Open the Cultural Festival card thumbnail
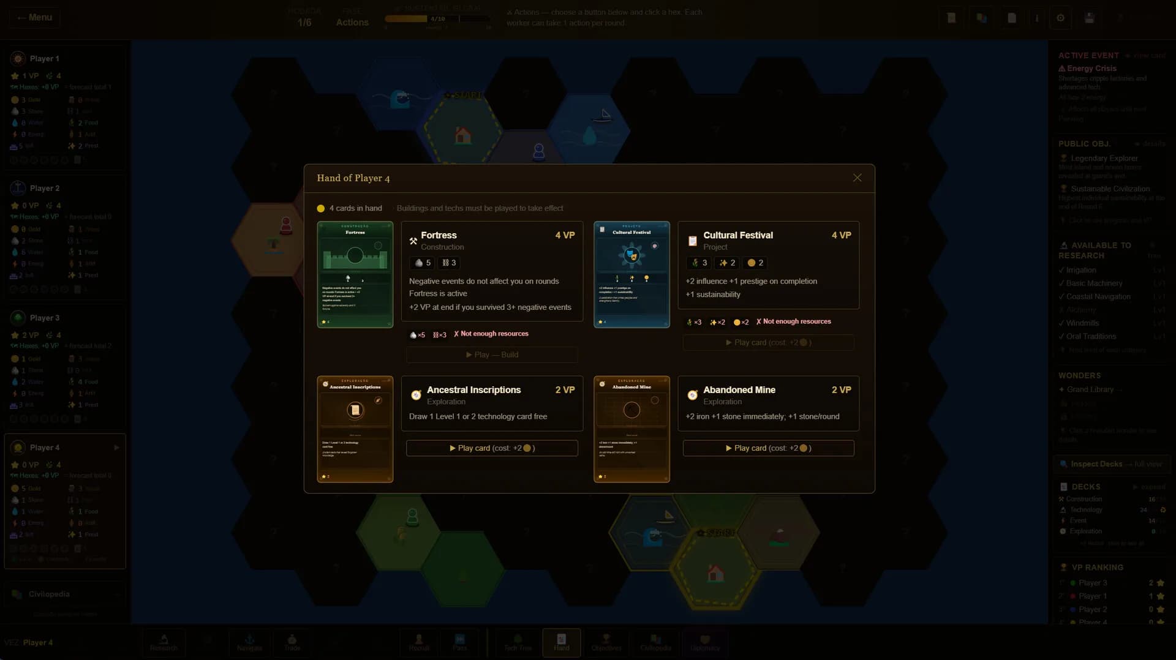 tap(631, 274)
